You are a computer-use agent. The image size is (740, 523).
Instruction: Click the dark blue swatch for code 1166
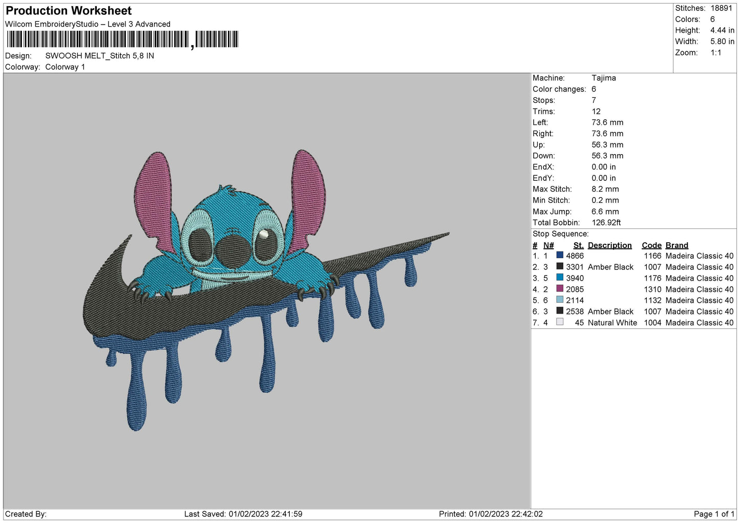pos(560,255)
